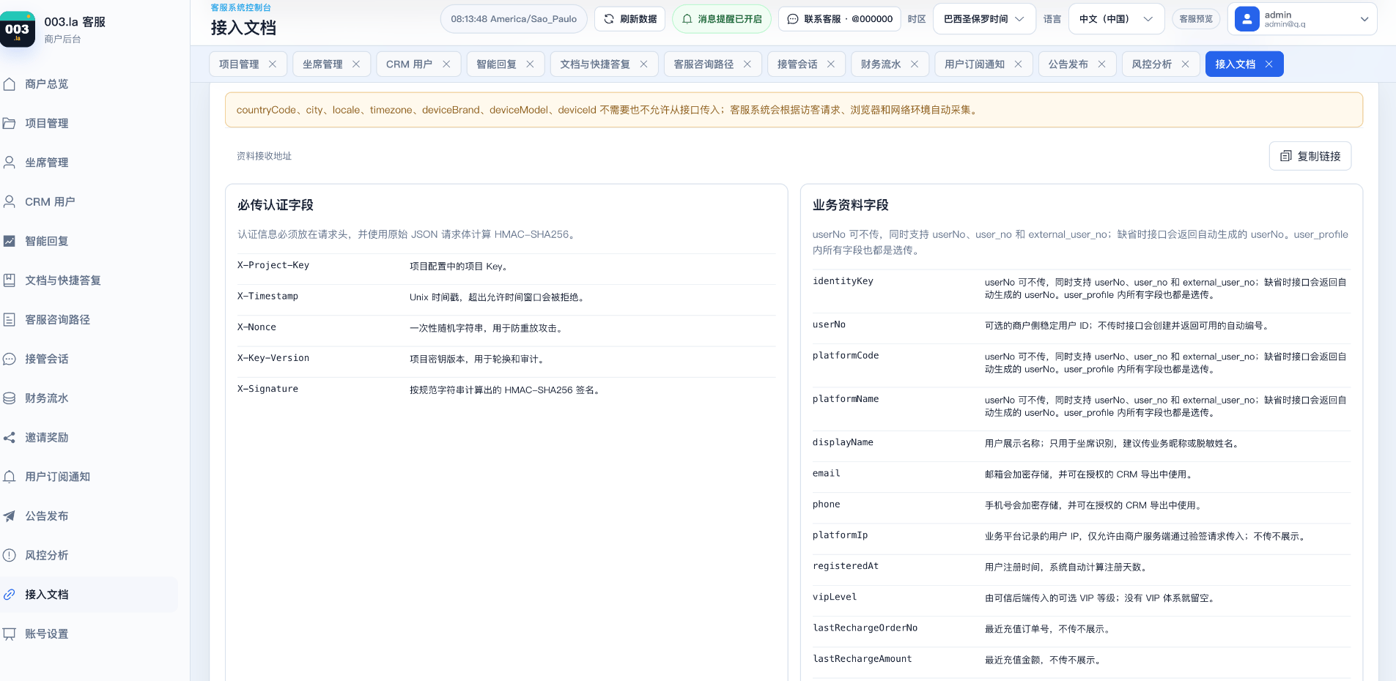Open 项目管理 folder icon in sidebar

pyautogui.click(x=10, y=123)
